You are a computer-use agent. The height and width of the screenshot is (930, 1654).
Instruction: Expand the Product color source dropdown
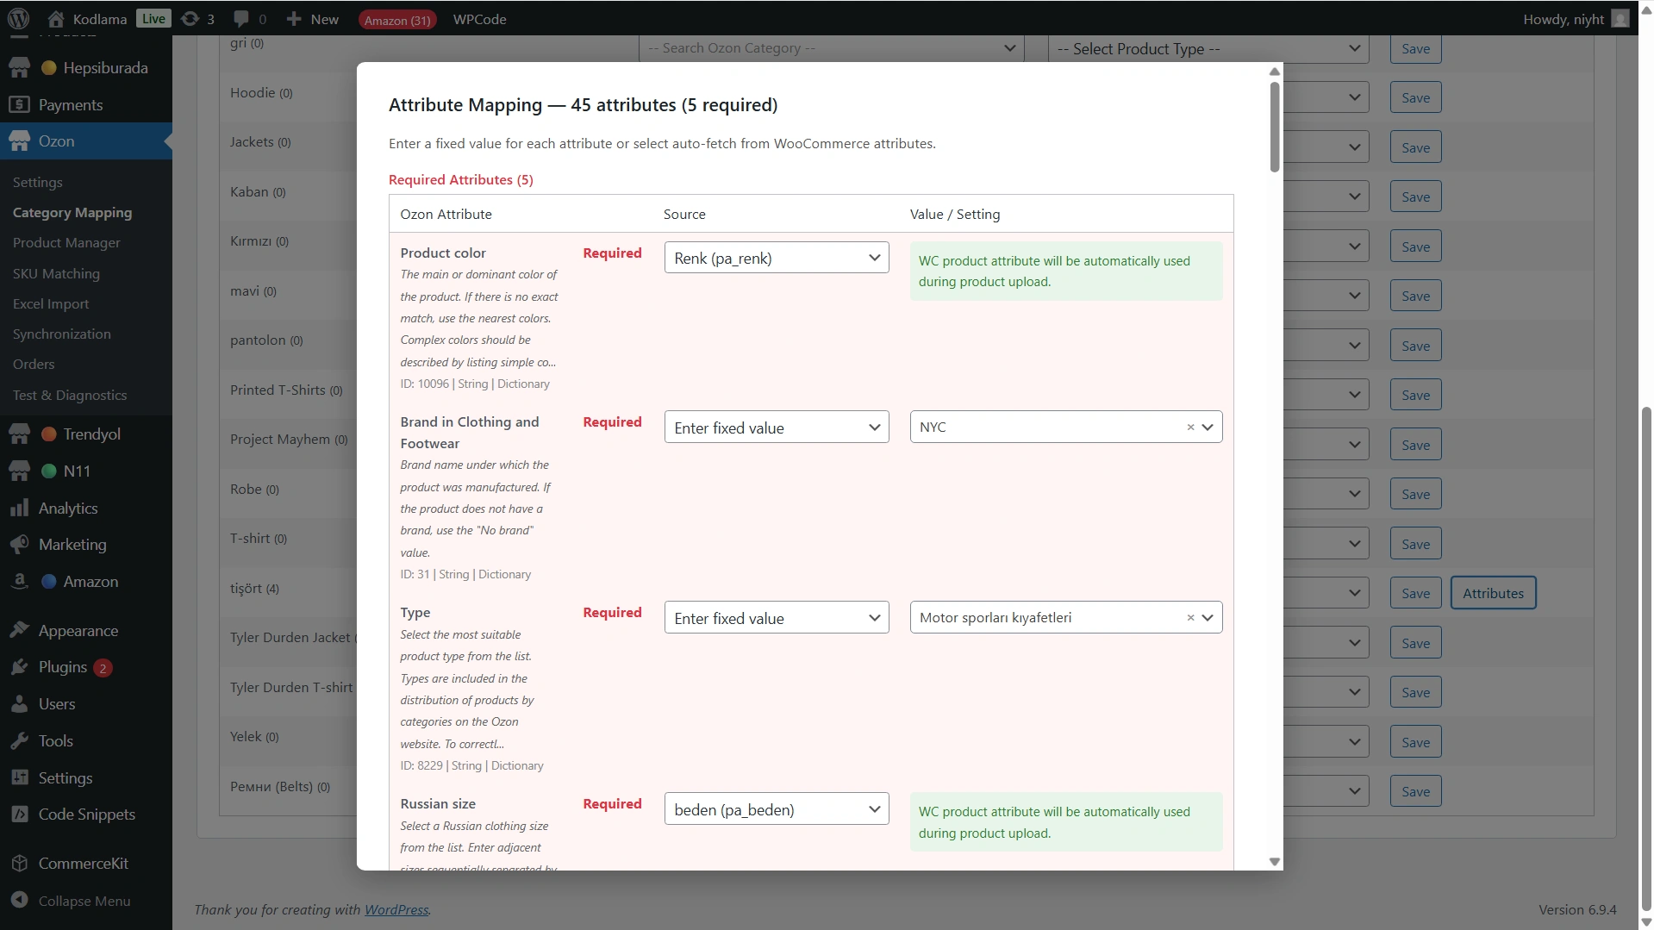pyautogui.click(x=776, y=258)
